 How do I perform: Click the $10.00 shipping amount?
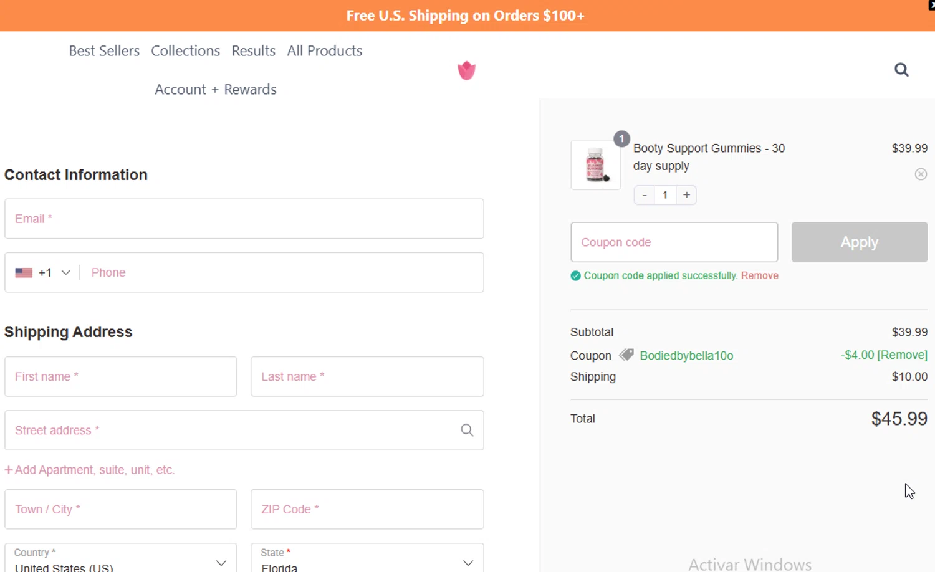[909, 376]
